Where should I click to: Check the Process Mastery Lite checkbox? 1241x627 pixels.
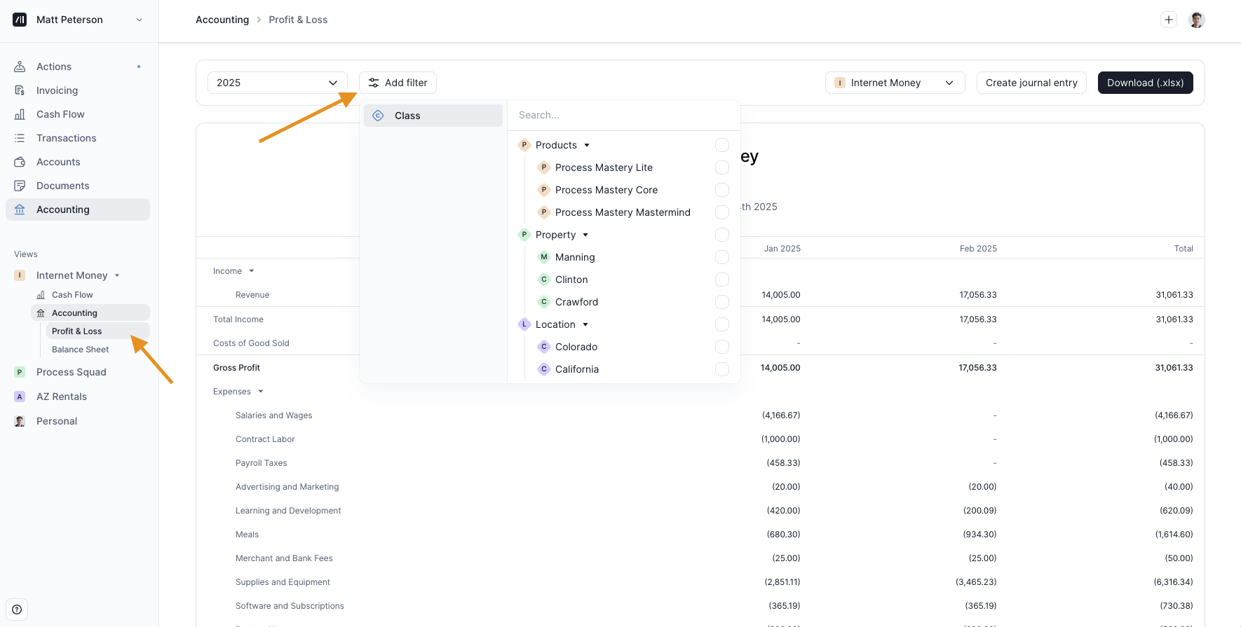click(x=721, y=167)
